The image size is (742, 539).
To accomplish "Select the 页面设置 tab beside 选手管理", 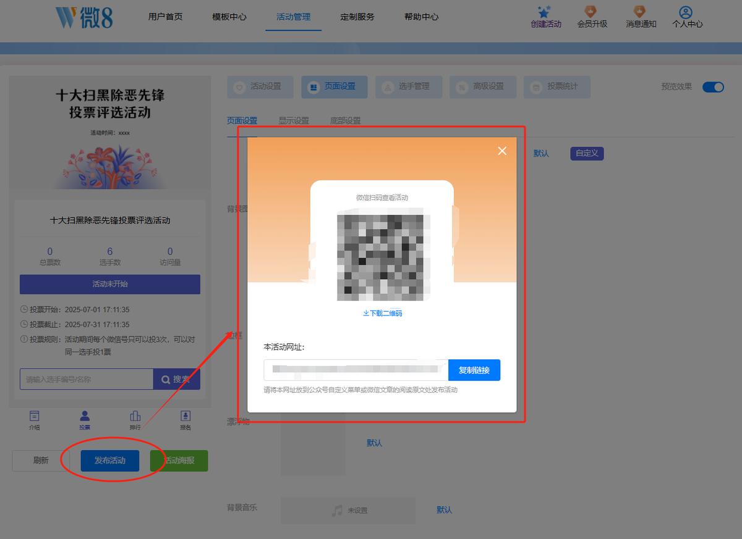I will point(335,87).
